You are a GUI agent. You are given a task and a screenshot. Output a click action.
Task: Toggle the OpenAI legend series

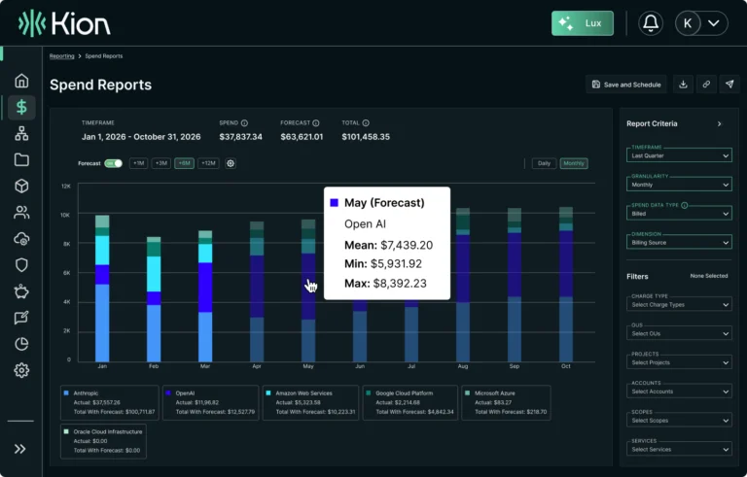click(x=210, y=403)
